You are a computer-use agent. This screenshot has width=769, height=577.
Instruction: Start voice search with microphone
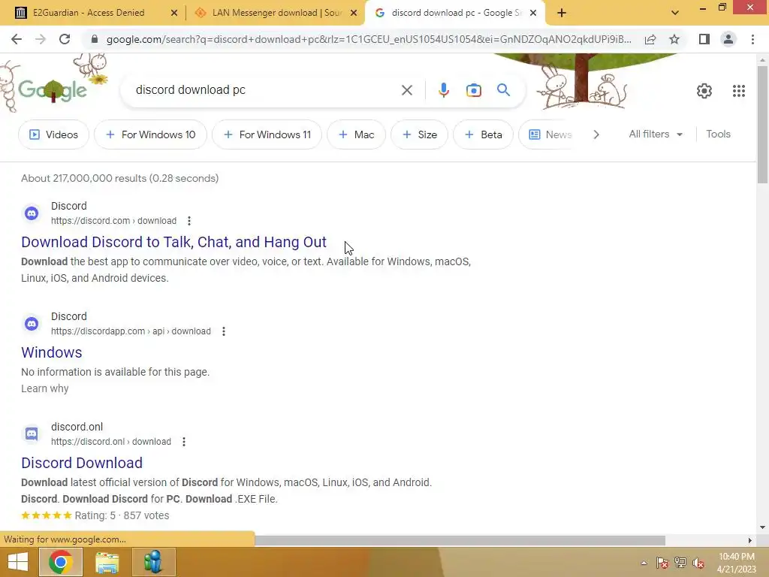tap(443, 90)
